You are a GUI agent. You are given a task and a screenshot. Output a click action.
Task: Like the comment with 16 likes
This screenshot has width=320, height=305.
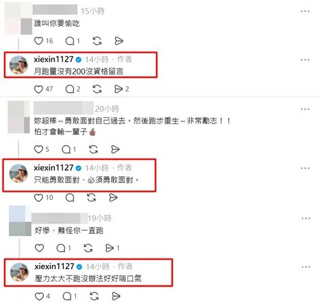39,41
